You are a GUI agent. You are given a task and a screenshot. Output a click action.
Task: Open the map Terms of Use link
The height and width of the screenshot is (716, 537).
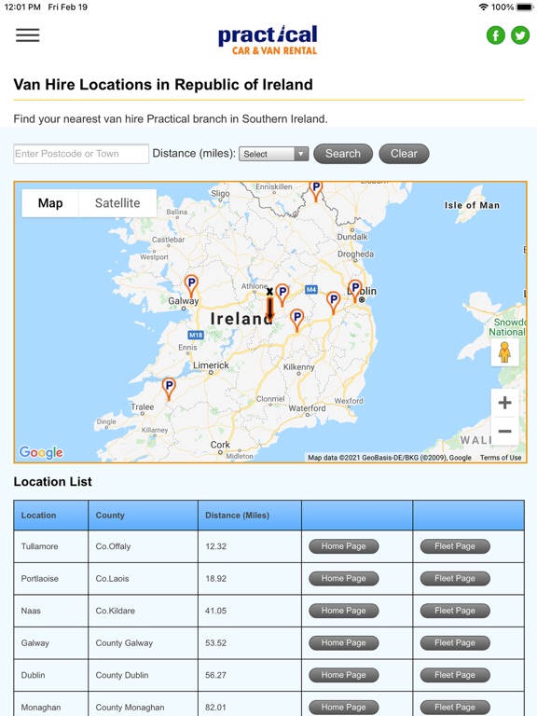pos(501,458)
